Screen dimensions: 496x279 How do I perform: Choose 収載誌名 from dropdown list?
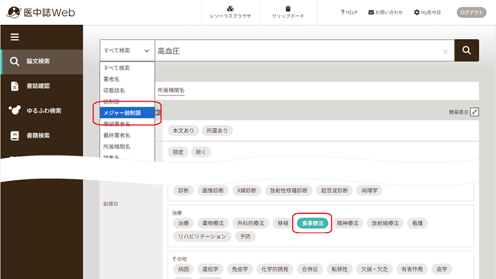click(127, 91)
